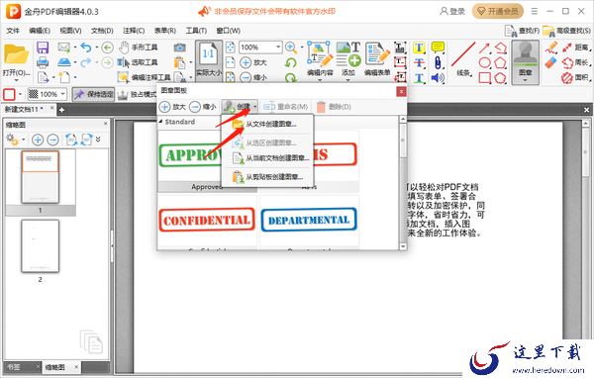594x378 pixels.
Task: Save the document with the floppy disk icon
Action: coord(43,47)
